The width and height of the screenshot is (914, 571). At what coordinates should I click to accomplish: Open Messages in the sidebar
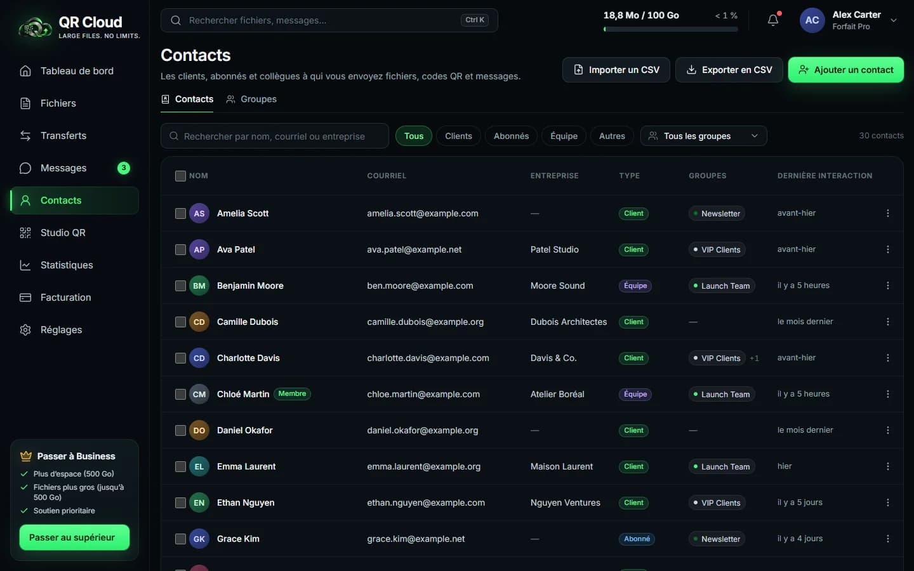coord(75,168)
